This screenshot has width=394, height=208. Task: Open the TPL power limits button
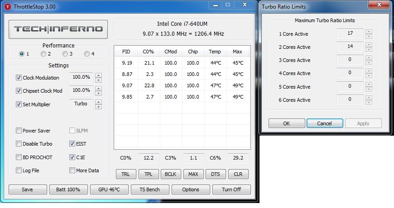149,174
